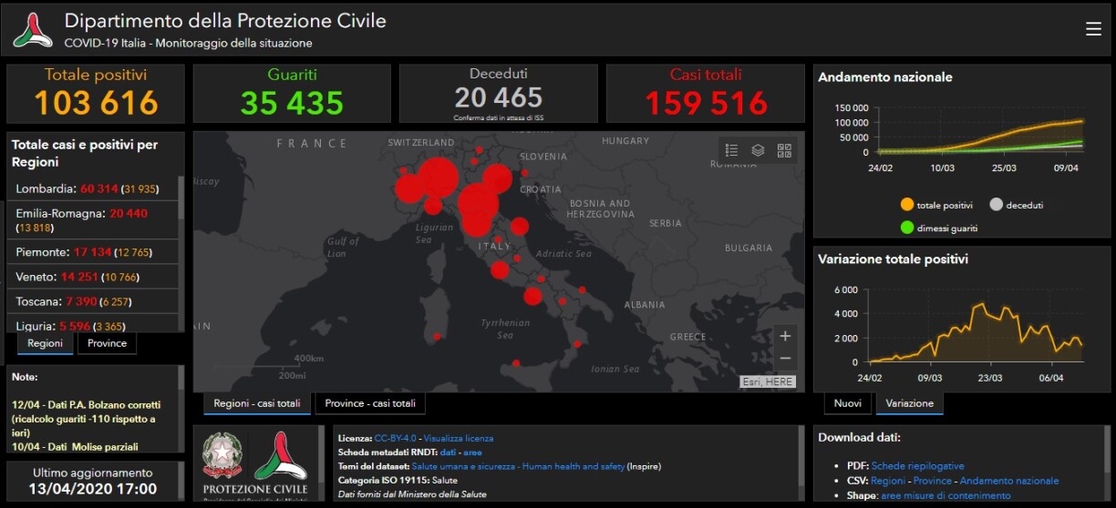1116x508 pixels.
Task: Zoom in on the map with plus
Action: click(785, 336)
